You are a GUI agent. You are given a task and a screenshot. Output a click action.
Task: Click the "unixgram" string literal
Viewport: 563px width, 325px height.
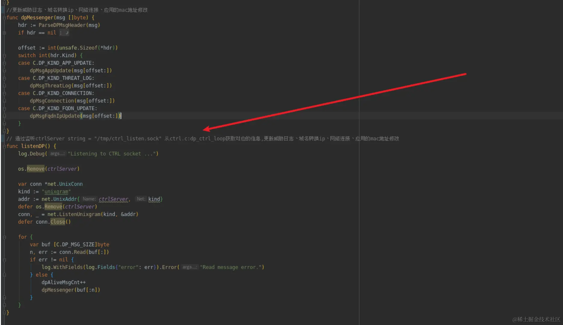(x=56, y=191)
